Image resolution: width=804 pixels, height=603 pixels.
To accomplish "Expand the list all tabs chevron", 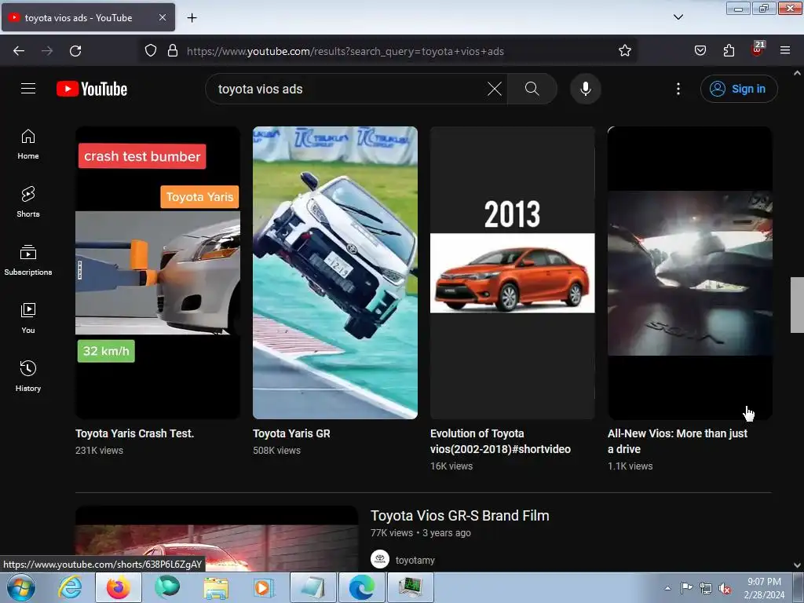I will coord(678,17).
